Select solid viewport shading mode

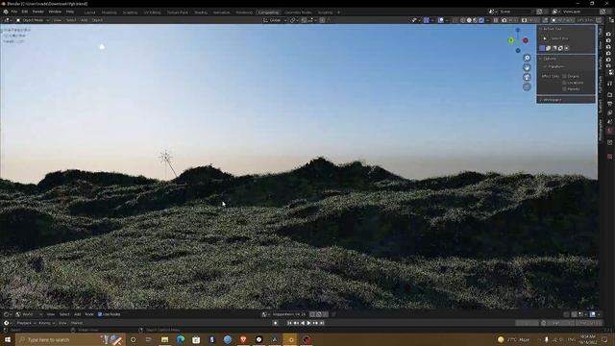469,20
